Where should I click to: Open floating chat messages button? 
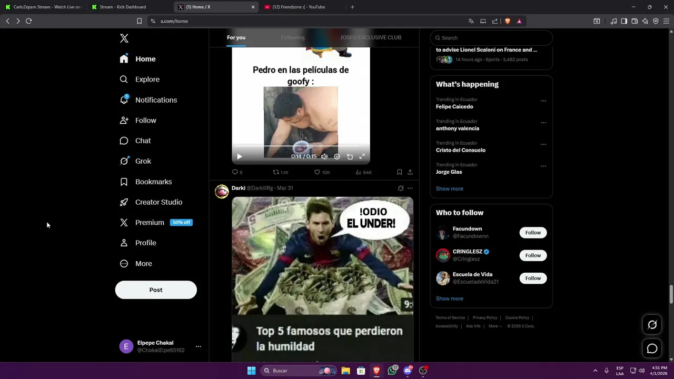coord(652,348)
